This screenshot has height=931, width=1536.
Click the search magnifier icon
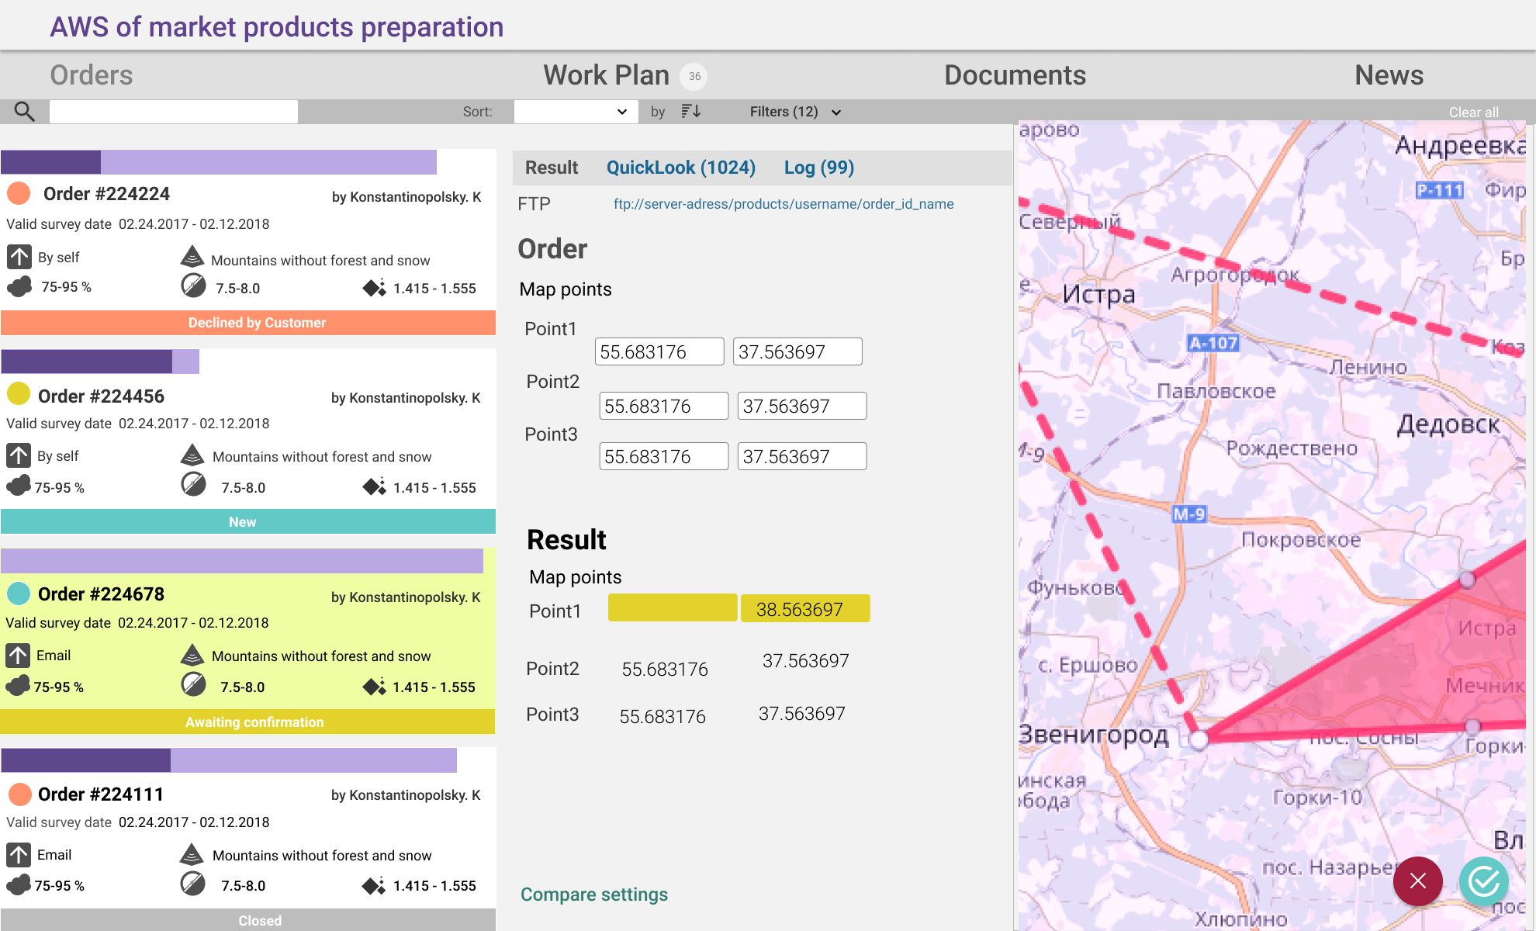(x=24, y=112)
